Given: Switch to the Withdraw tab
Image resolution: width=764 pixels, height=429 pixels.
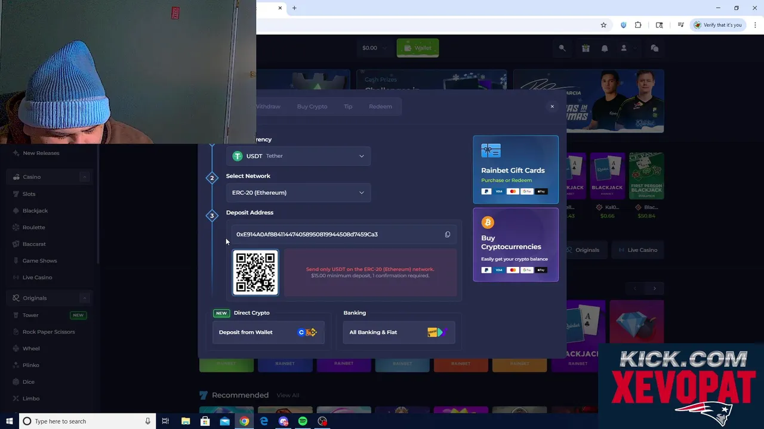Looking at the screenshot, I should 268,107.
